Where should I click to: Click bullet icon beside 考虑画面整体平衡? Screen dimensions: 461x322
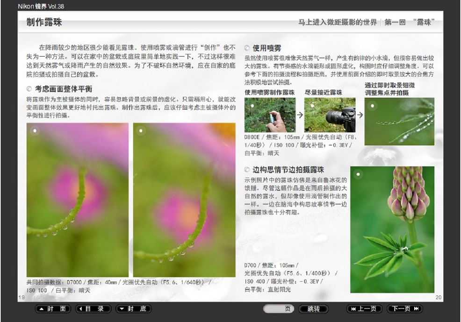(x=29, y=88)
